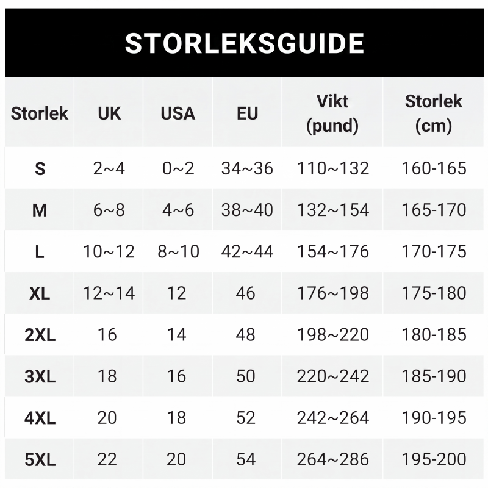This screenshot has height=488, width=488.
Task: Click the EU column header
Action: (x=247, y=113)
